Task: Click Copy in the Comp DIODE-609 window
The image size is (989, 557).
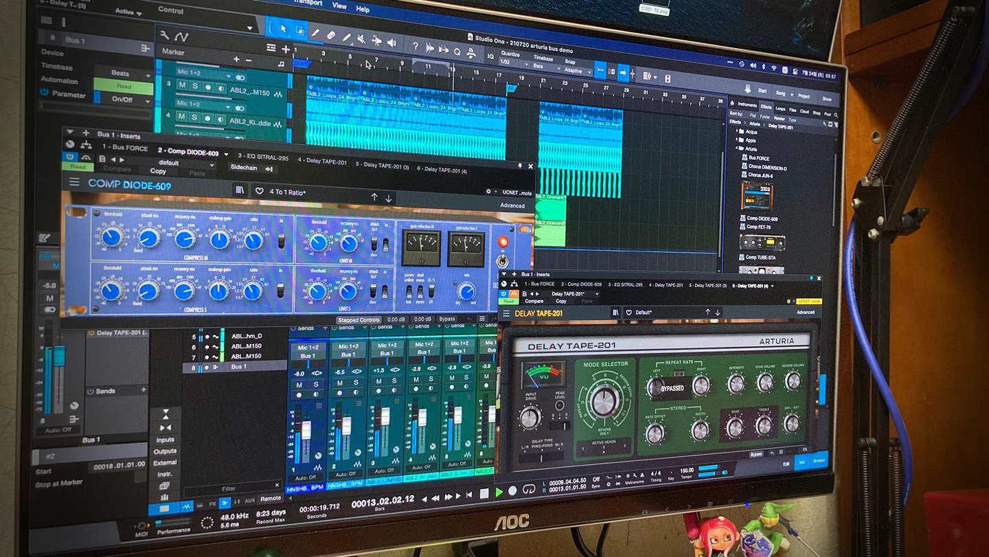Action: [x=158, y=171]
